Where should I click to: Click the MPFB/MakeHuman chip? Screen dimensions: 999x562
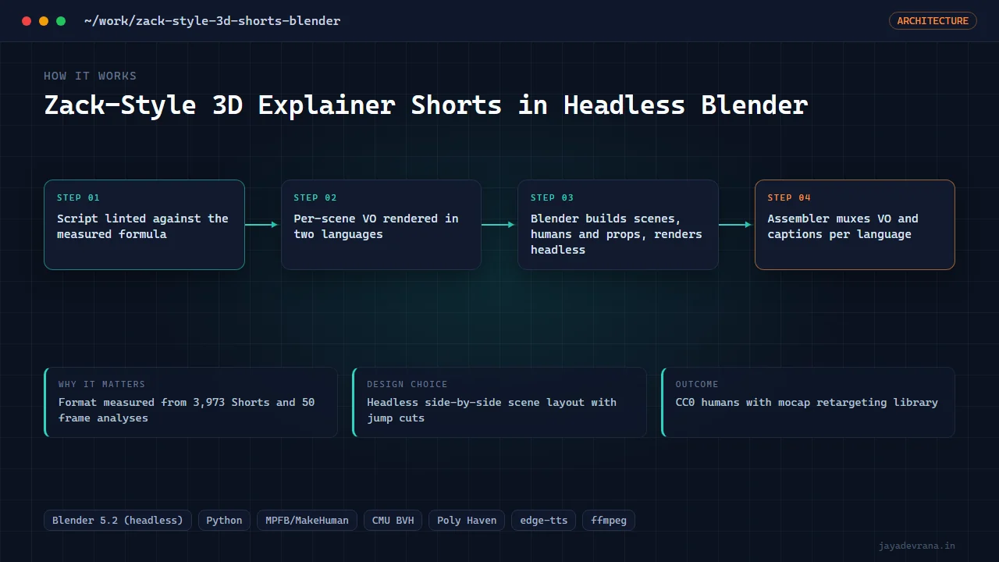click(x=308, y=521)
